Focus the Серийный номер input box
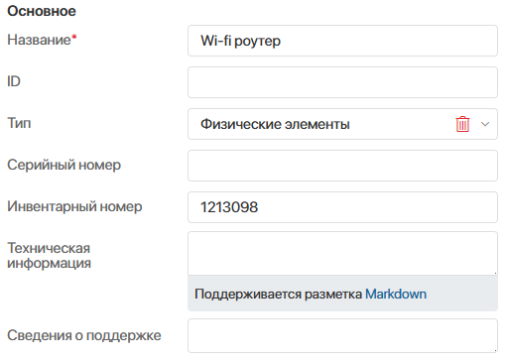This screenshot has width=506, height=360. (342, 166)
